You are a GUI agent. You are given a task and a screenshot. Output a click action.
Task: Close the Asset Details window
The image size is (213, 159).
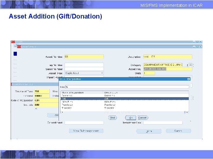(201, 47)
